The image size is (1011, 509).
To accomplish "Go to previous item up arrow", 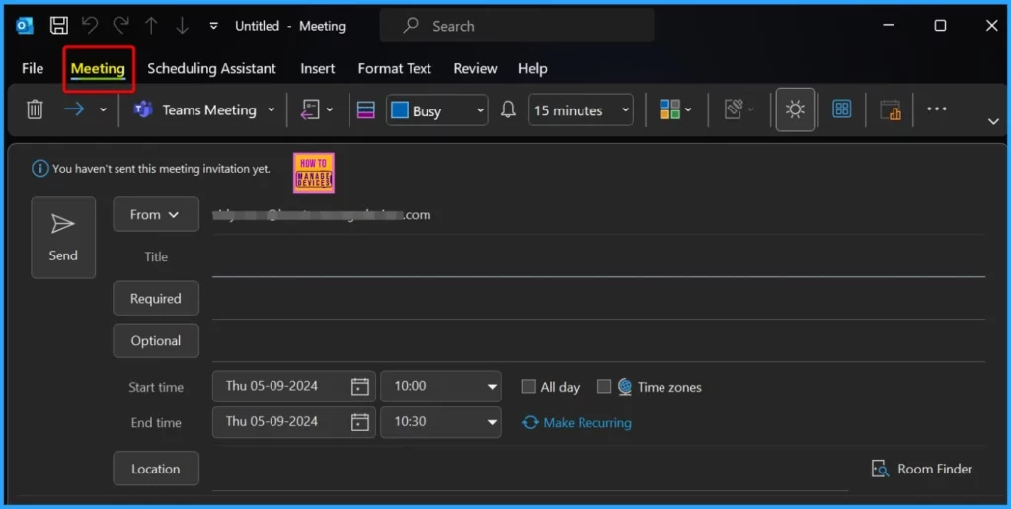I will (151, 25).
